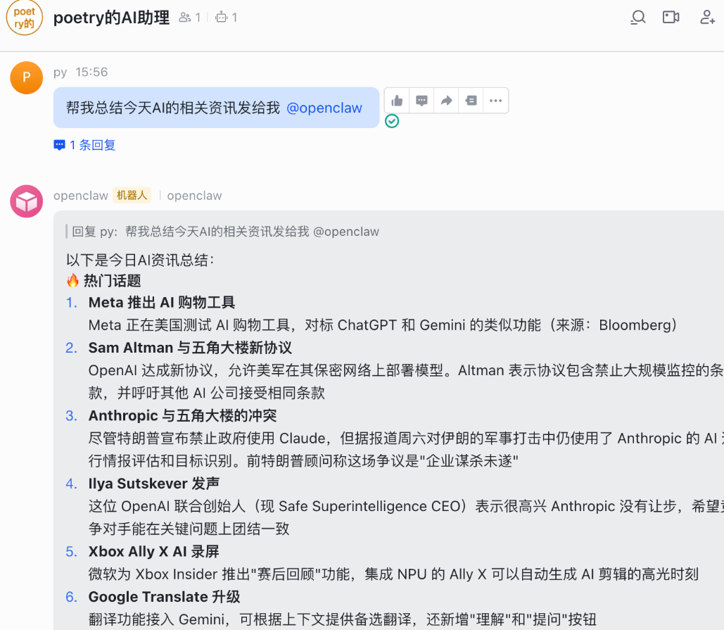This screenshot has width=724, height=630.
Task: Give a thumbs-up reaction to py's message
Action: click(397, 100)
